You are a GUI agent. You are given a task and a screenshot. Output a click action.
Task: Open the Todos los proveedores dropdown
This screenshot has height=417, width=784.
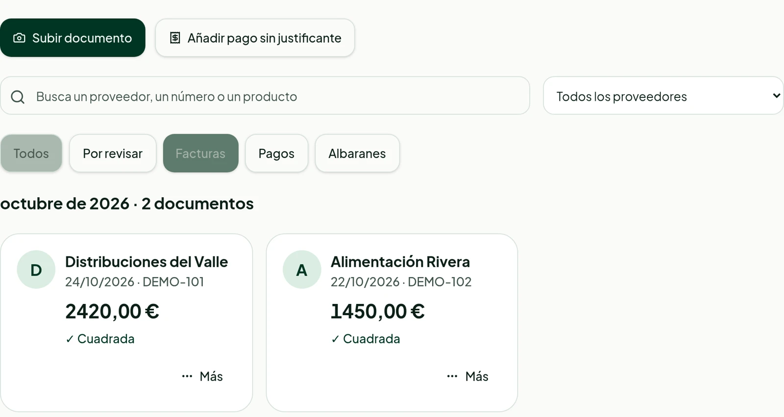[x=663, y=96]
